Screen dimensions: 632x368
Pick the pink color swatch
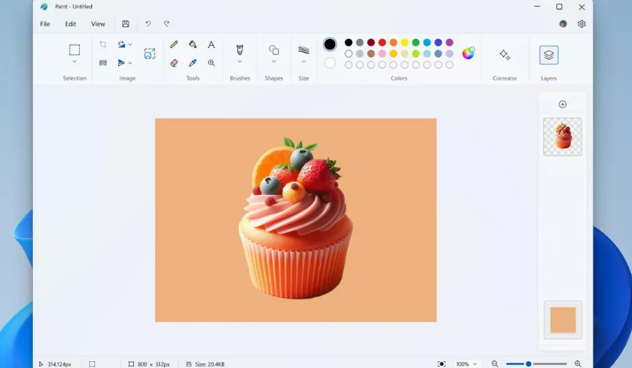tap(382, 54)
